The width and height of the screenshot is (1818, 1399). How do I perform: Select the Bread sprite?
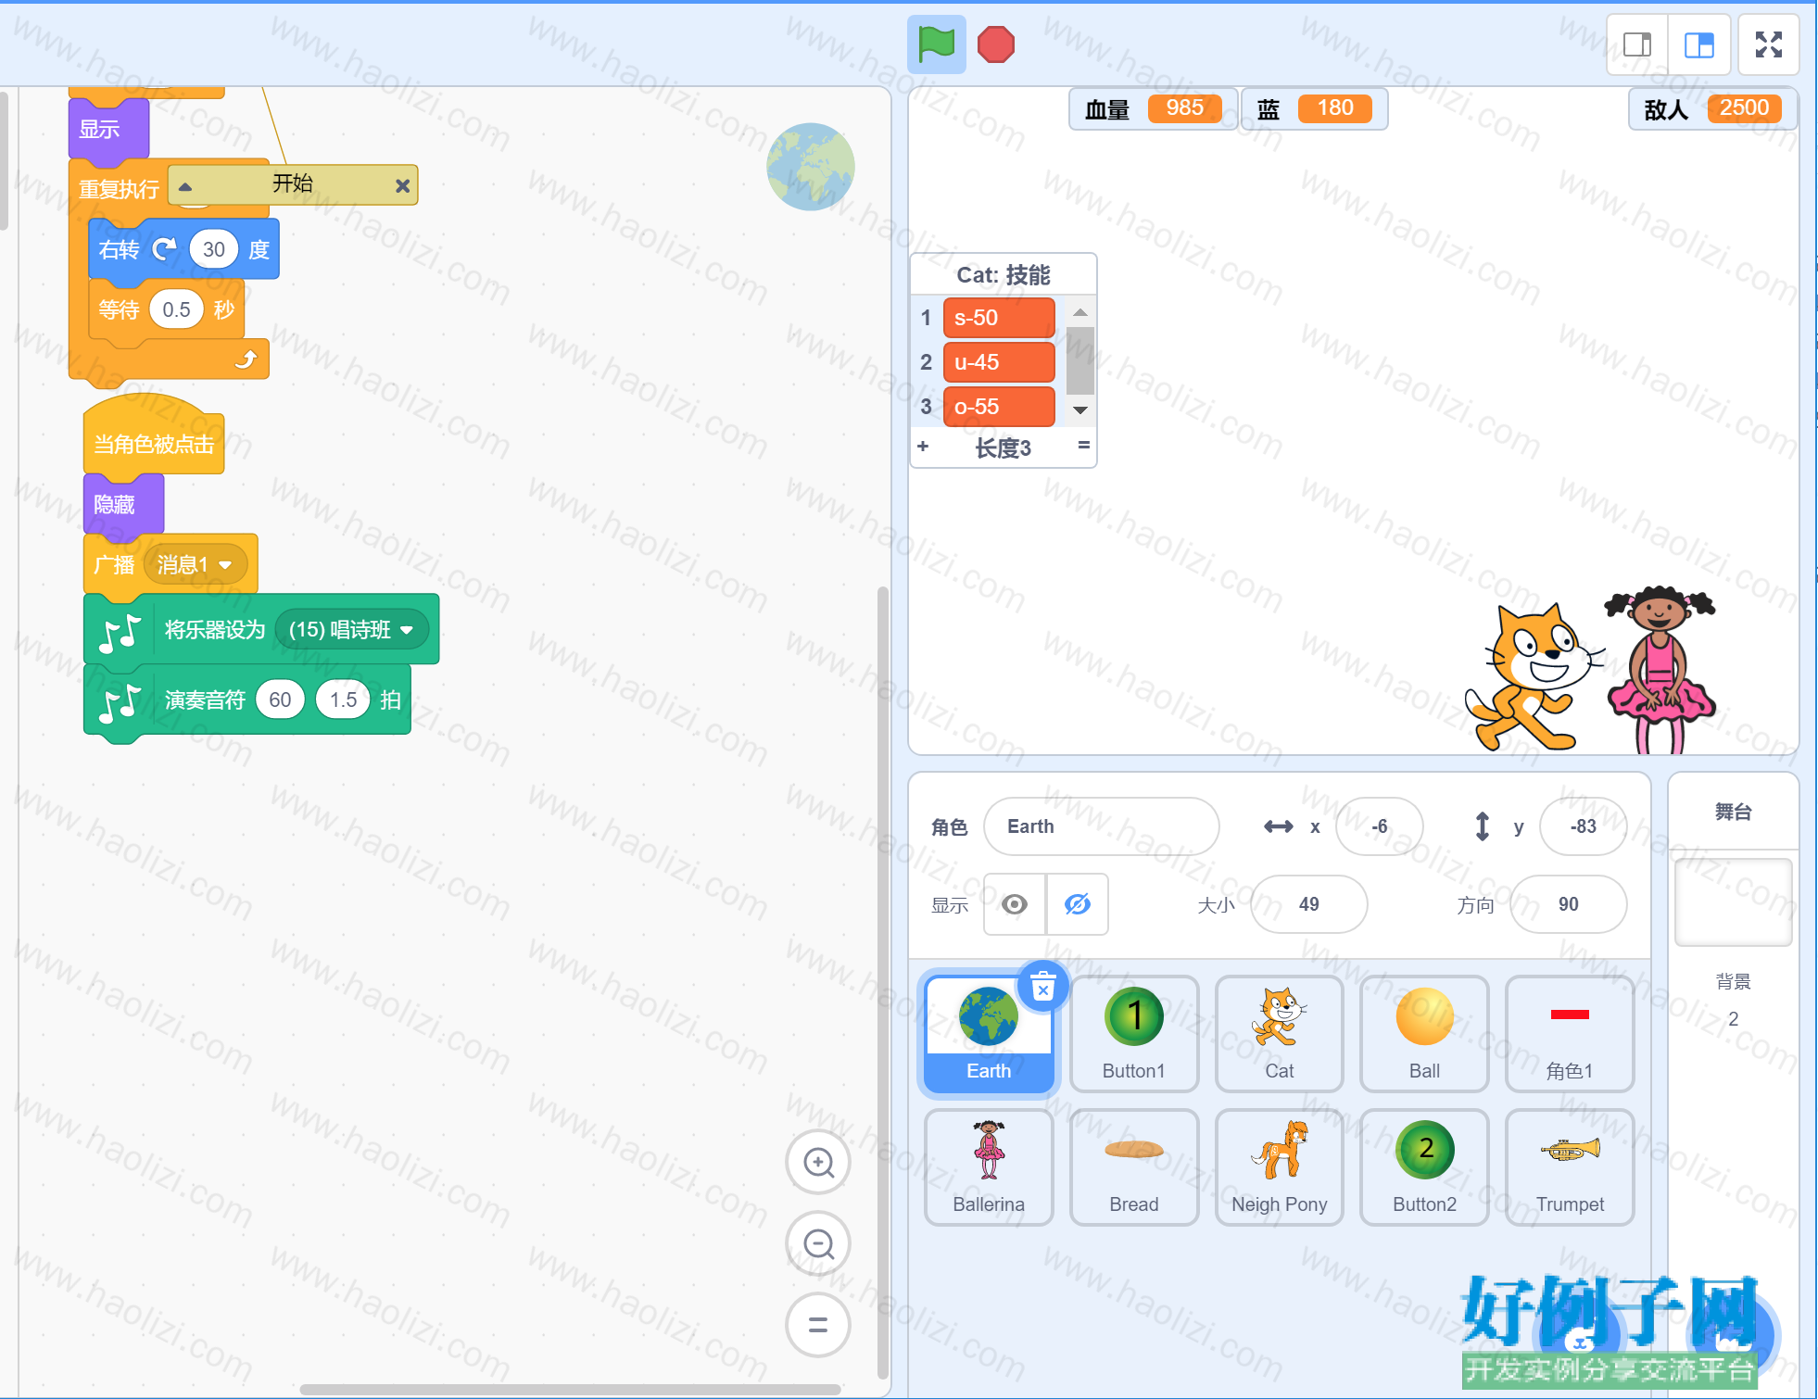1134,1167
